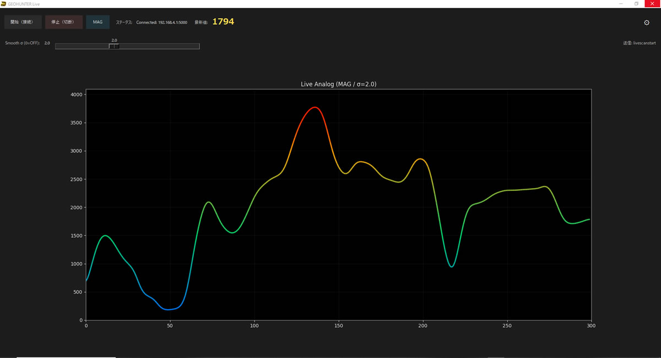Image resolution: width=661 pixels, height=358 pixels.
Task: Click the x-axis tick label 150
Action: pos(339,326)
